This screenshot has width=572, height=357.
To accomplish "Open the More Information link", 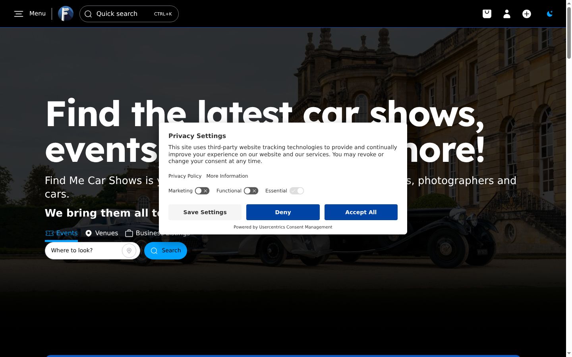I will pos(227,176).
